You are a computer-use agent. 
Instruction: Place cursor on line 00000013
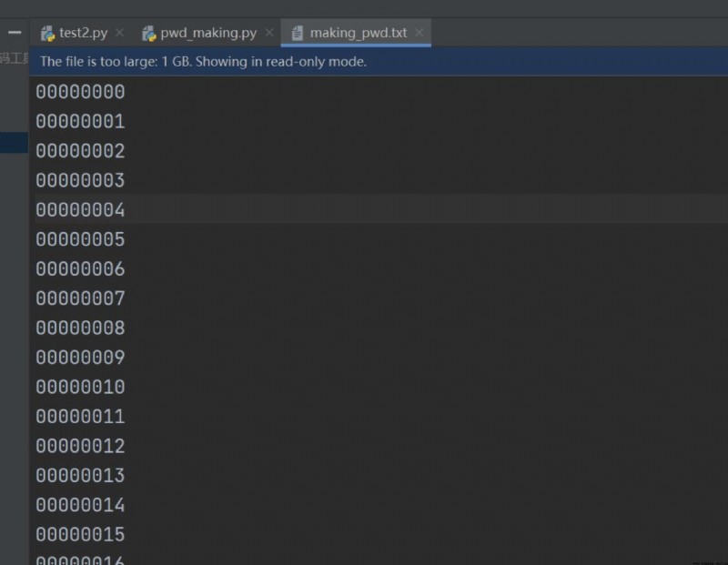coord(80,476)
